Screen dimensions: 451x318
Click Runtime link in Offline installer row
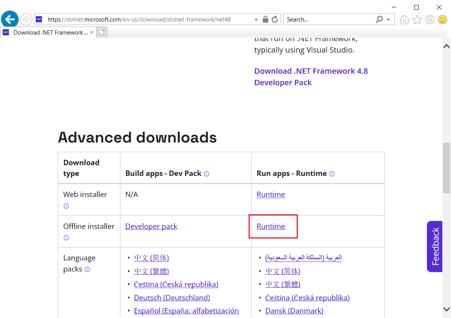coord(271,227)
